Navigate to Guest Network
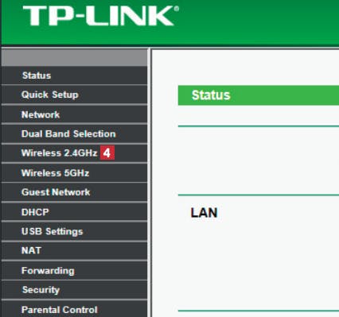 pyautogui.click(x=74, y=192)
